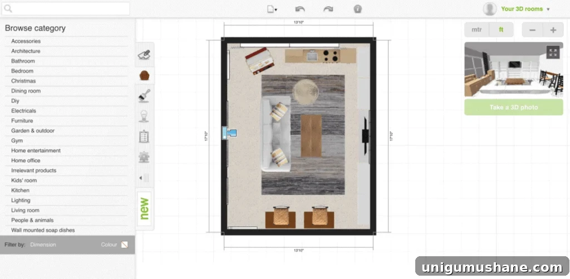
Task: Switch units to ft
Action: (502, 30)
